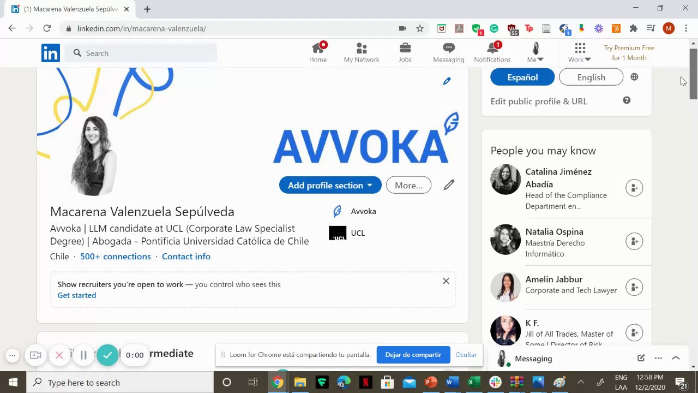Open the Add profile section dropdown
The image size is (698, 393).
coord(330,185)
